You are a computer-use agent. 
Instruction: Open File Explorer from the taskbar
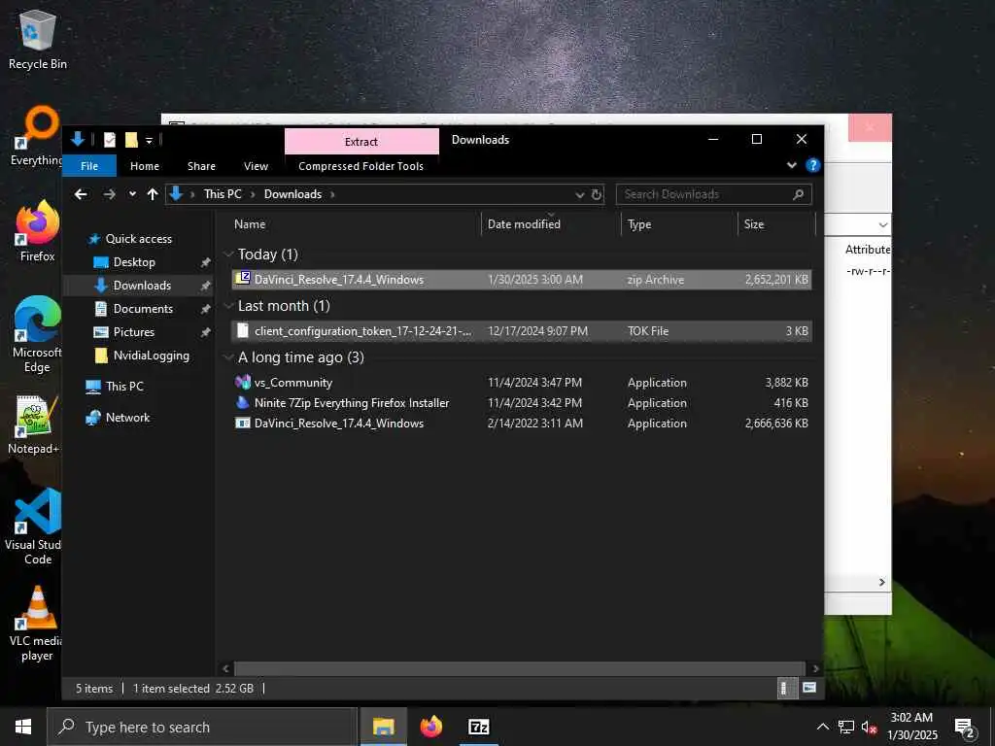click(383, 727)
